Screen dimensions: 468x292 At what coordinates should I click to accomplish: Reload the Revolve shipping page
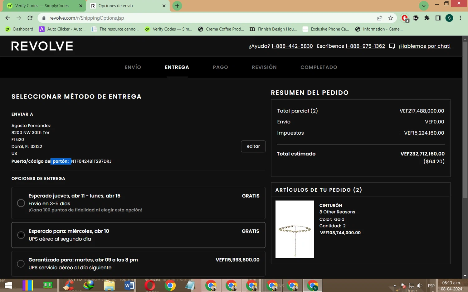coord(30,18)
